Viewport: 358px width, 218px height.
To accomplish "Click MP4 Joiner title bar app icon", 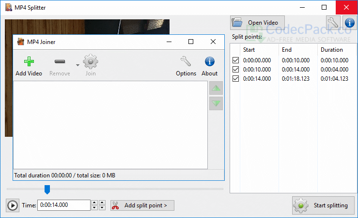I will (x=21, y=42).
